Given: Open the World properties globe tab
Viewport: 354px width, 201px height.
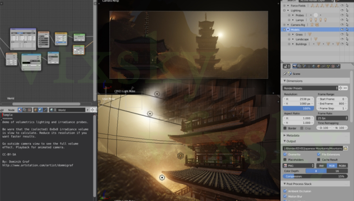Looking at the screenshot, I should [x=313, y=66].
